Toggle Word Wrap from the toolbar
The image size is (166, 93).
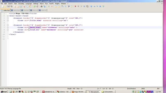pos(63,6)
